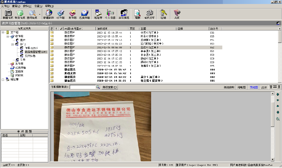Screen dimensions: 282x168
Task: Click the fax list scrollbar up arrow
Action: coord(280,29)
